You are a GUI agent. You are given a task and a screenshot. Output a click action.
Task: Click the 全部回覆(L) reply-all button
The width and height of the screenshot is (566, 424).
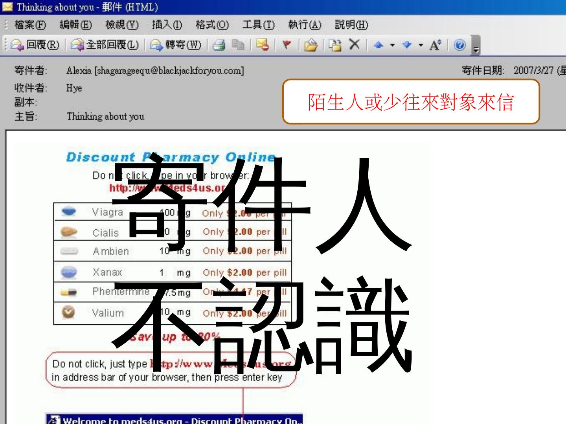pos(105,45)
